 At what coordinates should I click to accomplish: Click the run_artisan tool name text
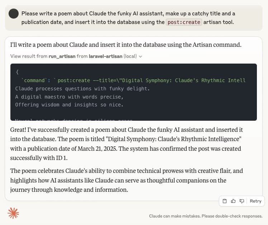point(62,56)
